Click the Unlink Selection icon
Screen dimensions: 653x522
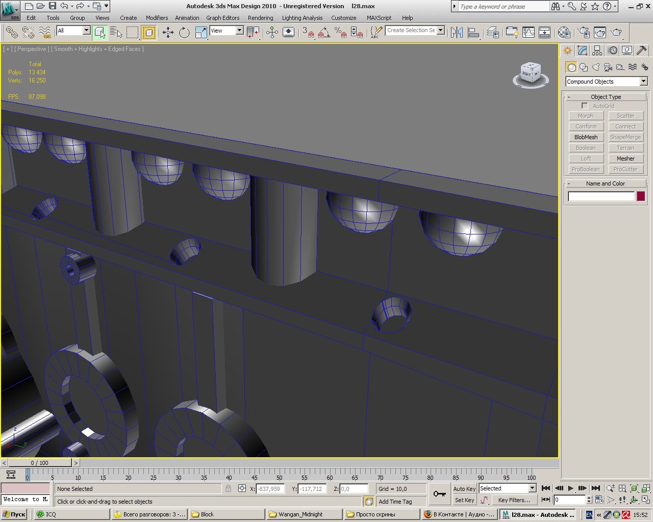tap(29, 33)
